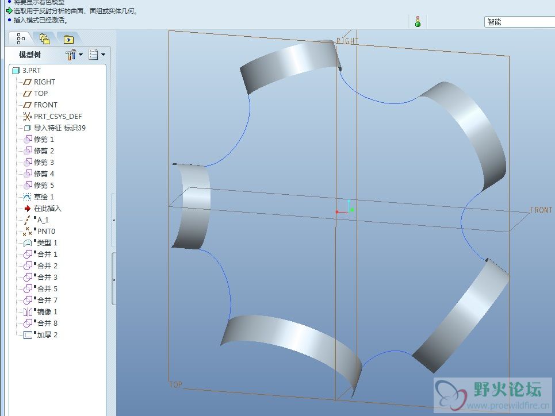The image size is (555, 416).
Task: Click the datum axis icon for A_1
Action: 27,220
